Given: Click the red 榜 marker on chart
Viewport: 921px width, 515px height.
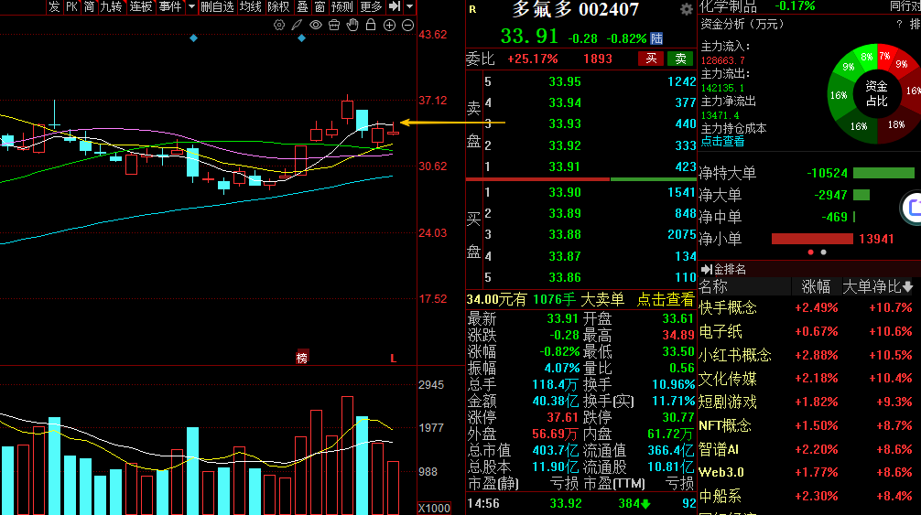Looking at the screenshot, I should (x=302, y=358).
